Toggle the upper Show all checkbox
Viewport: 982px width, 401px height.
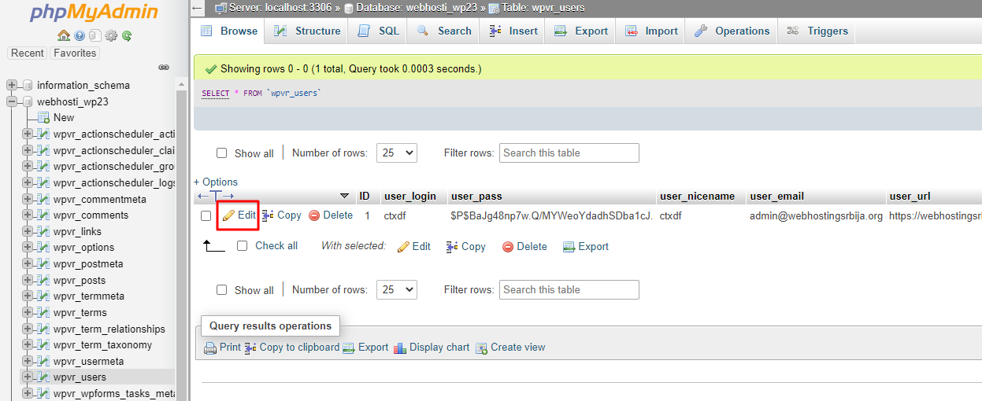222,153
